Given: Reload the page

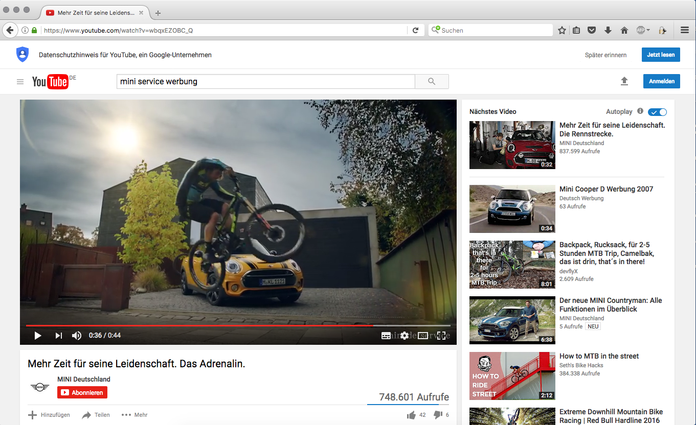Looking at the screenshot, I should click(x=416, y=31).
